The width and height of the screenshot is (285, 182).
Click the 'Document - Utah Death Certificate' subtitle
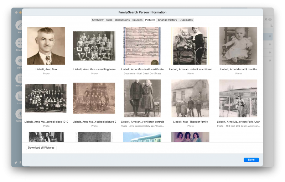pyautogui.click(x=142, y=73)
